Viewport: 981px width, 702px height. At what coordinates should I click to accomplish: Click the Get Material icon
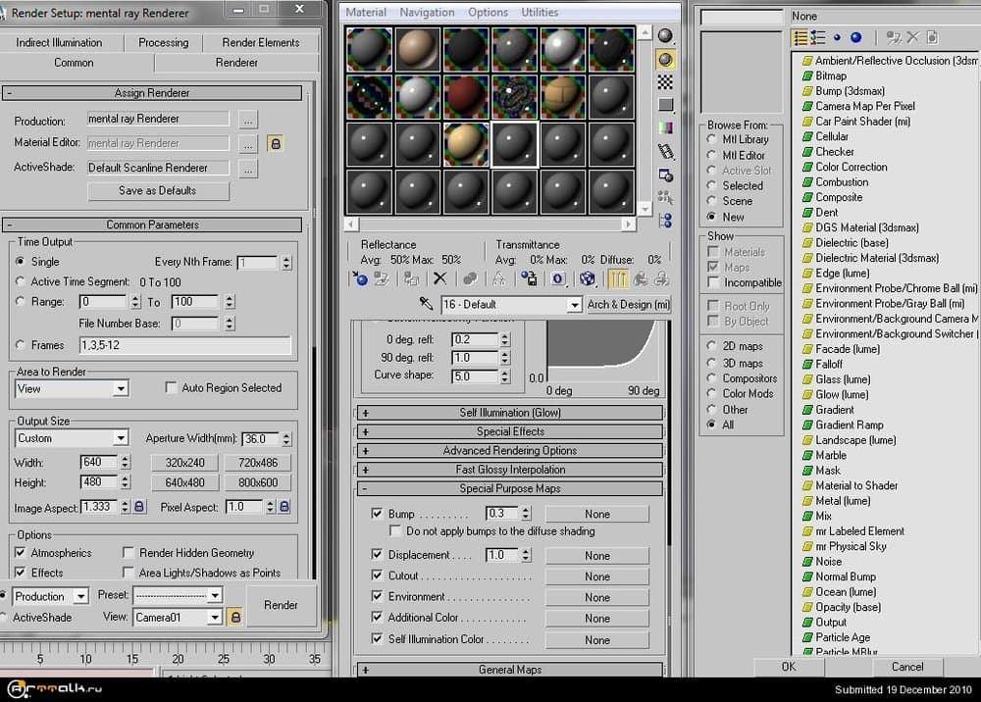pos(360,278)
